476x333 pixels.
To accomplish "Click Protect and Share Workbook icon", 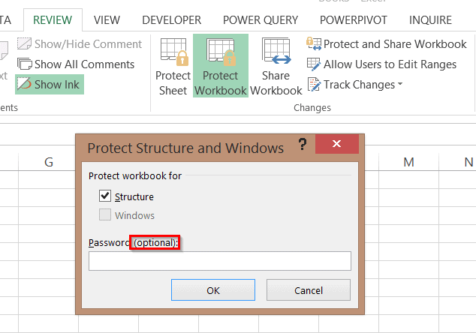I will click(x=314, y=44).
